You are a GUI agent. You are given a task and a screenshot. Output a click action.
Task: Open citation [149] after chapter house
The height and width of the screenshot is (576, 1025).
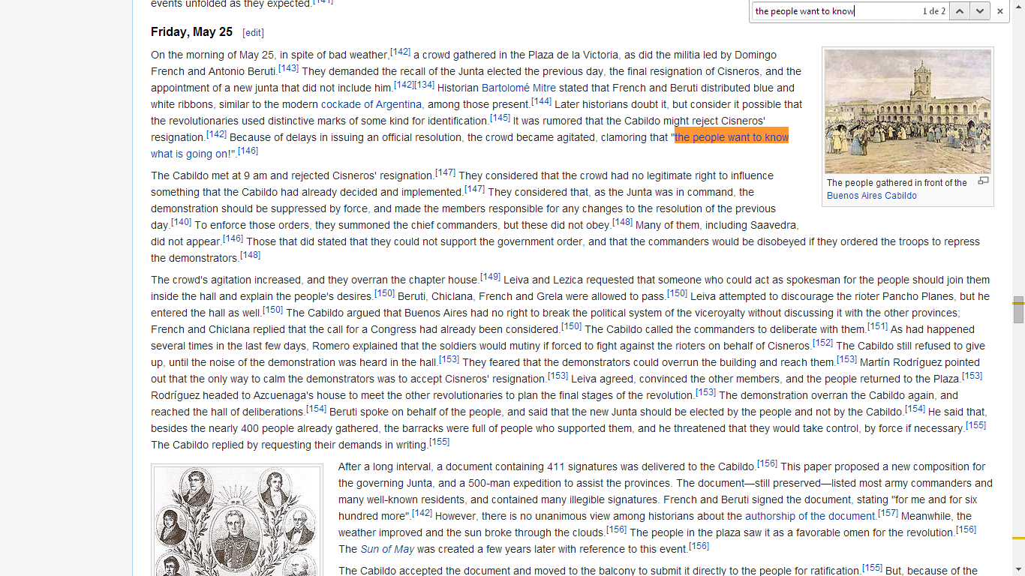click(x=490, y=277)
